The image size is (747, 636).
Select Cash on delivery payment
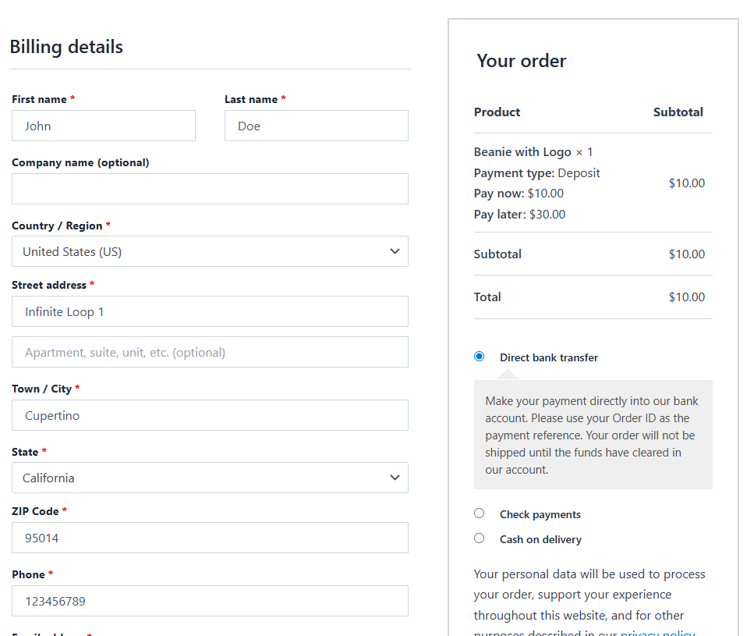479,538
